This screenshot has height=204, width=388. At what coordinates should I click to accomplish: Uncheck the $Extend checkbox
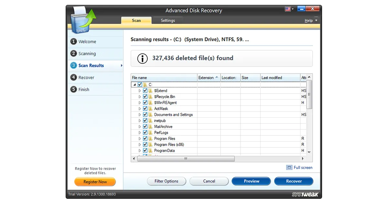point(145,91)
